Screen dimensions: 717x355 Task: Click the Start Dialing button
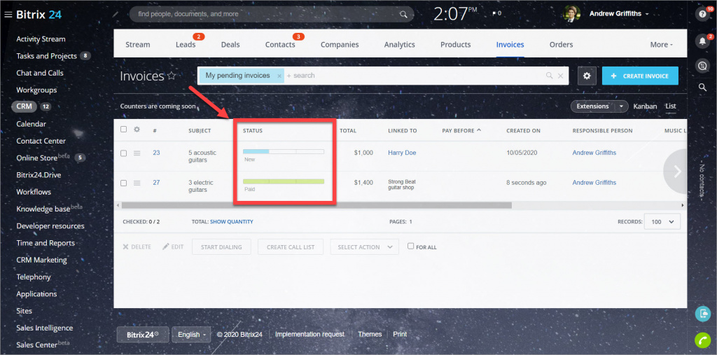click(x=222, y=247)
